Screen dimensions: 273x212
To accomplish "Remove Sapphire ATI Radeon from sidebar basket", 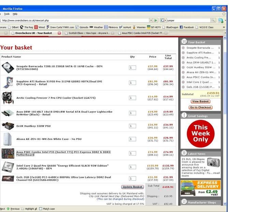I will (183, 53).
